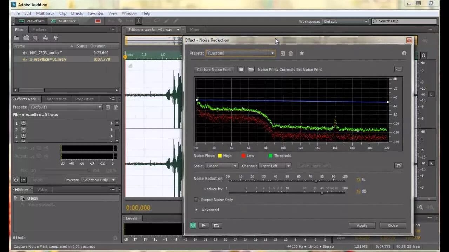Toggle Effects Rack list view icon
This screenshot has height=252, width=449.
[x=23, y=180]
